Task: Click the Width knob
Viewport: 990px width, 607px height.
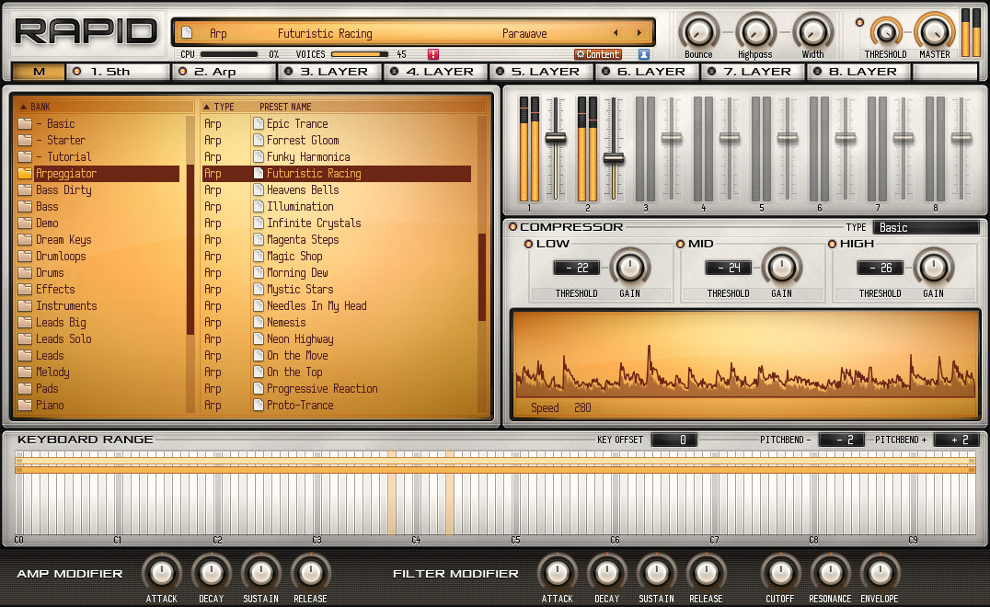Action: [812, 31]
